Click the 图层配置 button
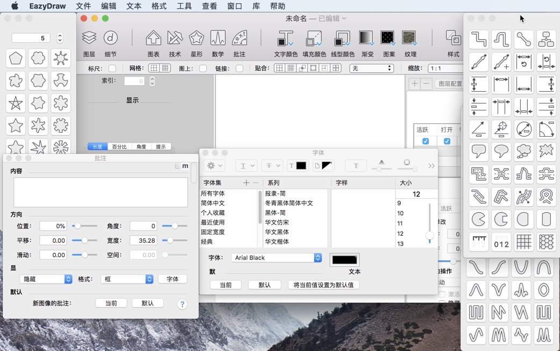 (x=449, y=84)
